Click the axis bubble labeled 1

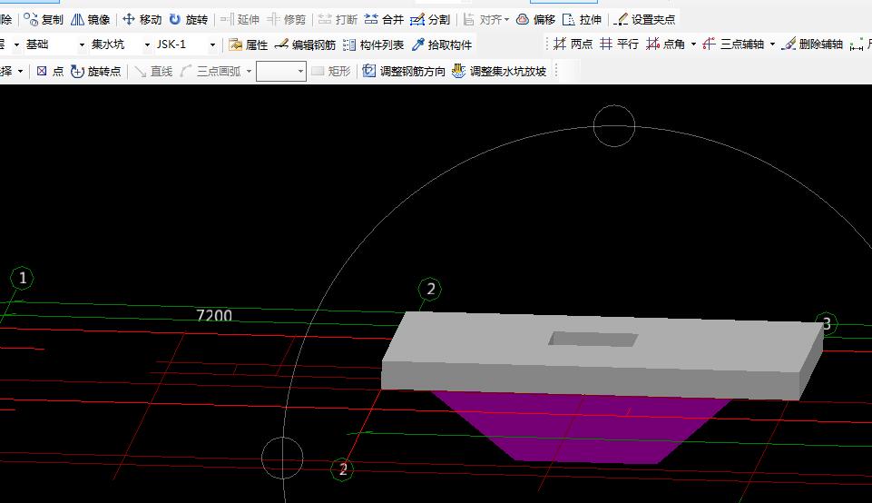click(23, 278)
